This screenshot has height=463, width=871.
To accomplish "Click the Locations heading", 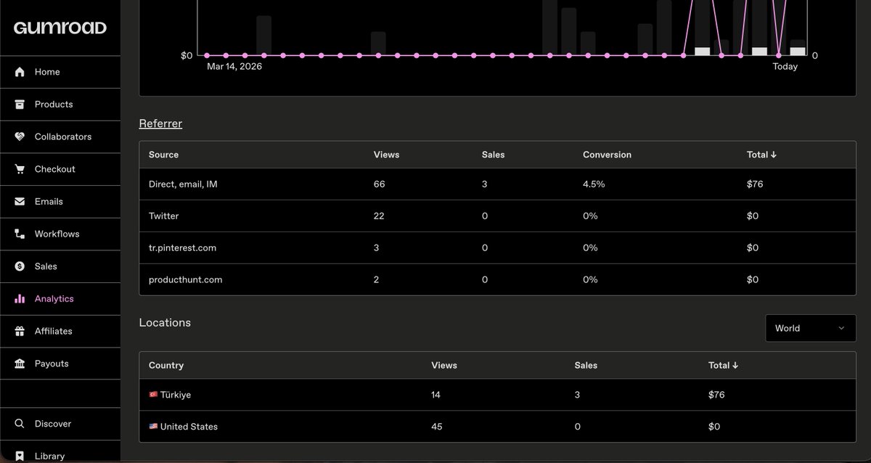I will (x=165, y=323).
